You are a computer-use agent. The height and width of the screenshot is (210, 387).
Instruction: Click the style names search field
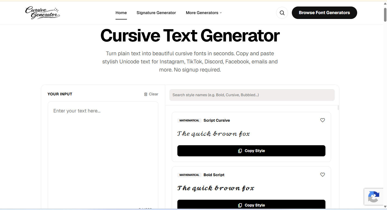[x=252, y=95]
